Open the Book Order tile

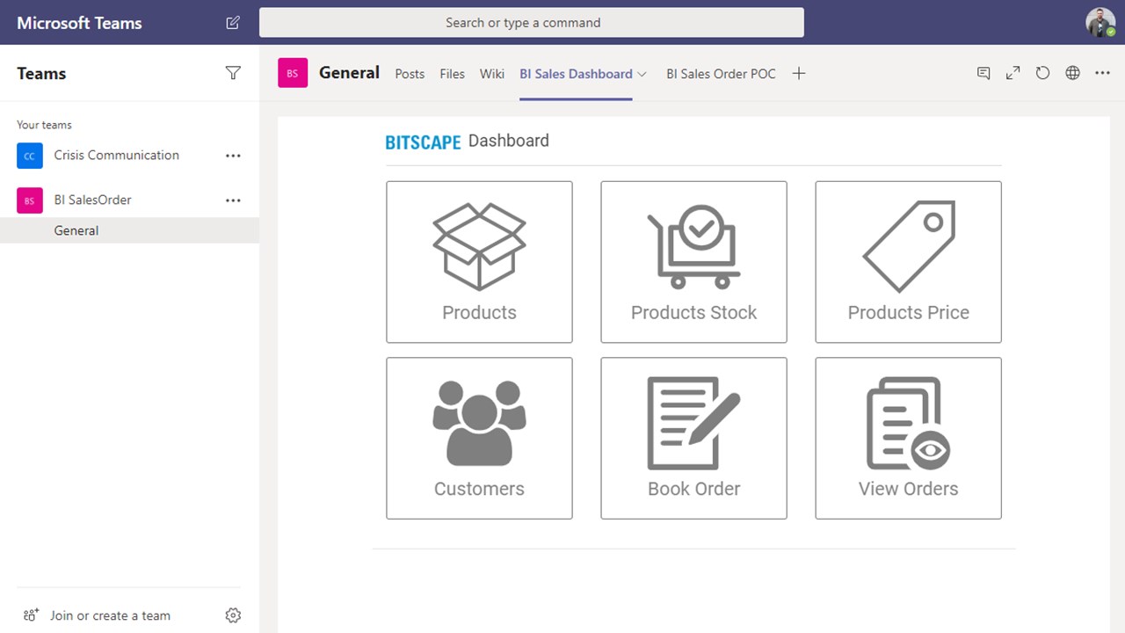pos(693,438)
